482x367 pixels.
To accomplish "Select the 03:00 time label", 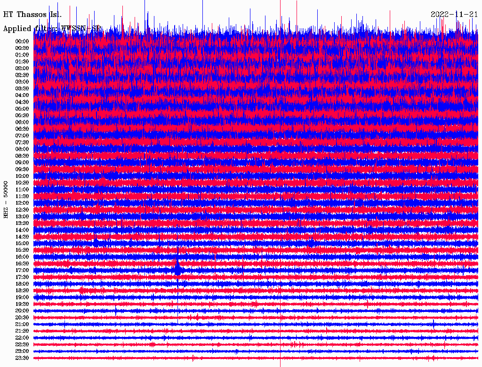I will (22, 82).
